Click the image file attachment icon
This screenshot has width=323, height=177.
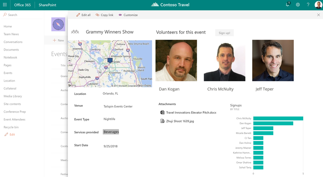162,121
